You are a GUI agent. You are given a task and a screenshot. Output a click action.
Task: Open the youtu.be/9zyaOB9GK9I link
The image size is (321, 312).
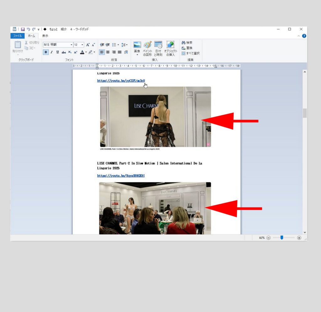[121, 176]
